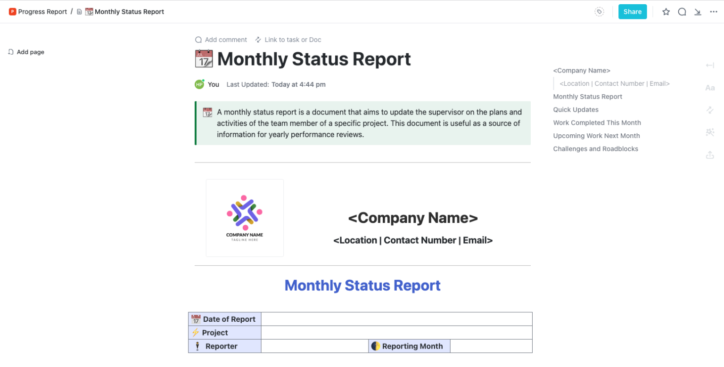Jump to Work Completed This Month section
The width and height of the screenshot is (724, 367).
coord(597,122)
